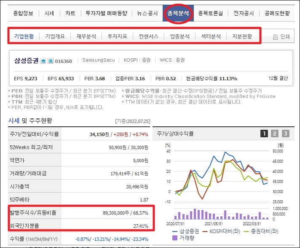Image resolution: width=300 pixels, height=248 pixels.
Task: Select the 종목분석 tab
Action: click(178, 13)
